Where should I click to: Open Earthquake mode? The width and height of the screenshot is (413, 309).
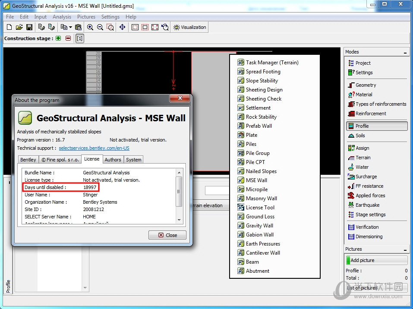click(x=364, y=205)
